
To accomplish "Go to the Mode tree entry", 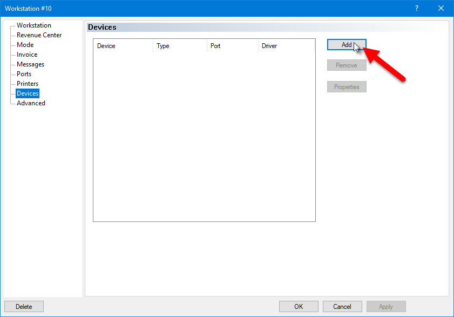I will (25, 45).
